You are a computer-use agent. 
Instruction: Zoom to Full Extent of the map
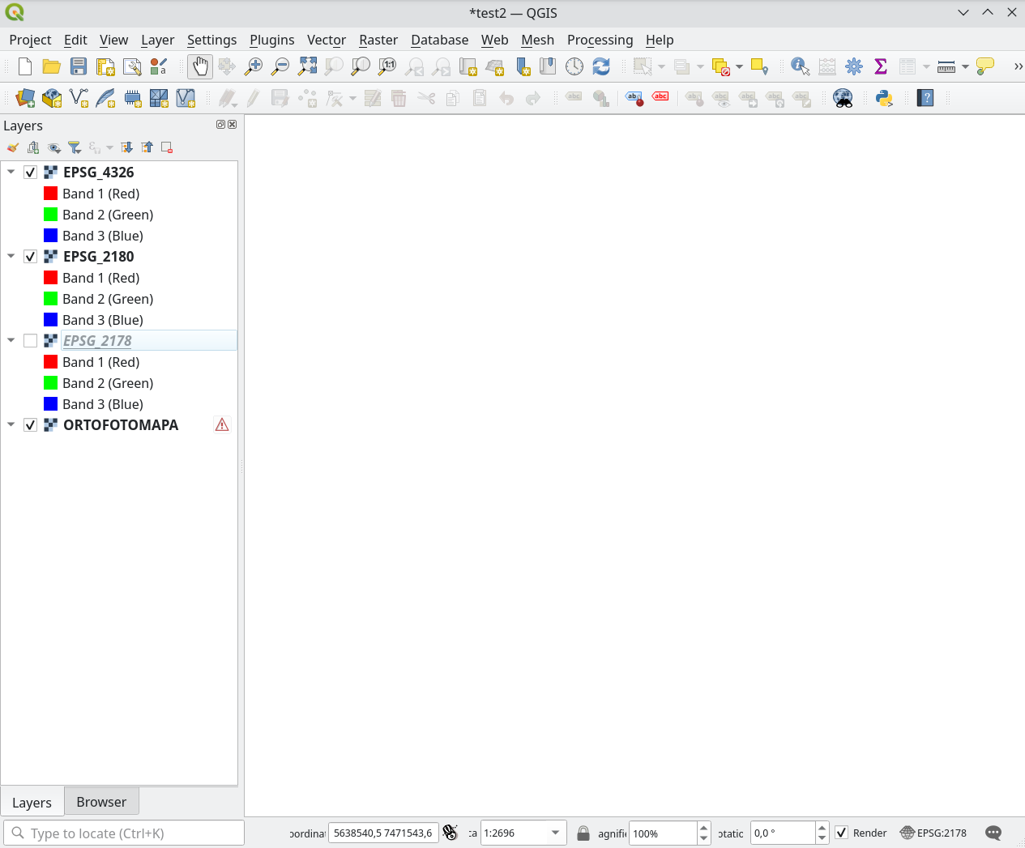[307, 66]
